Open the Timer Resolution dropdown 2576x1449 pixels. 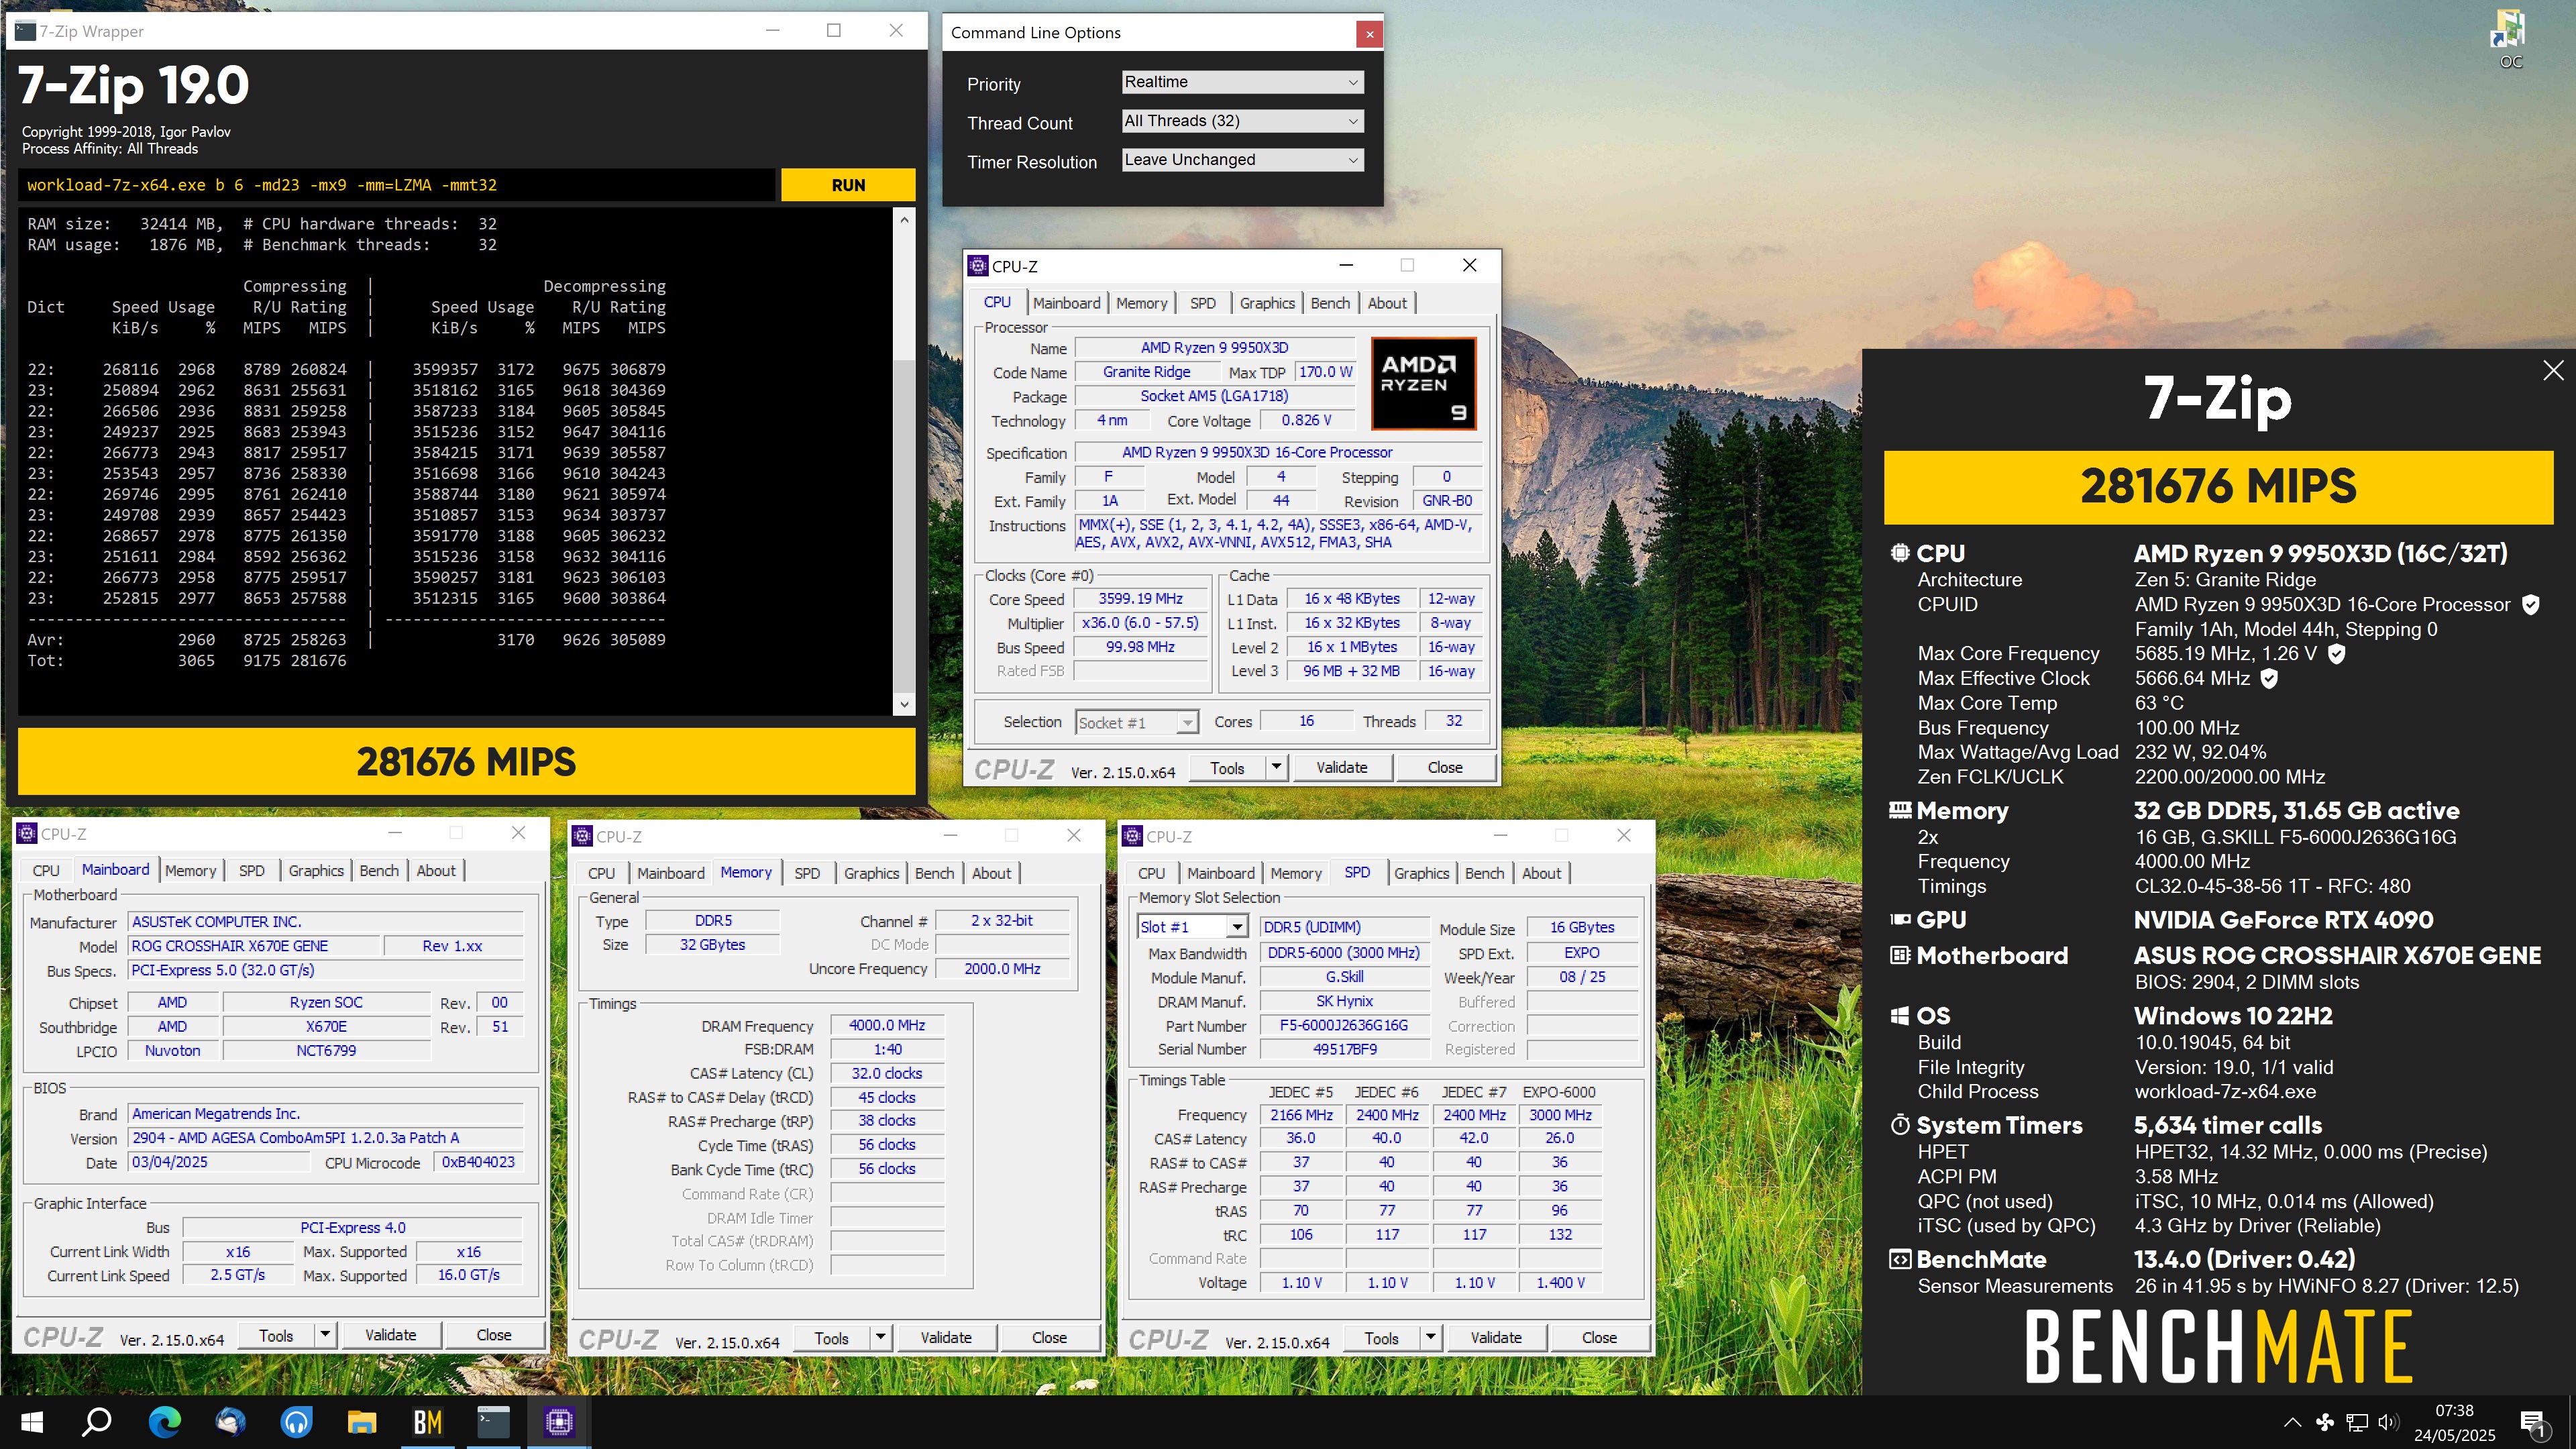1242,160
